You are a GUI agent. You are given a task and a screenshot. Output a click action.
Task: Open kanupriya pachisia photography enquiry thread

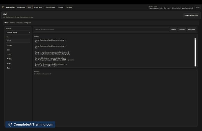click(x=114, y=53)
